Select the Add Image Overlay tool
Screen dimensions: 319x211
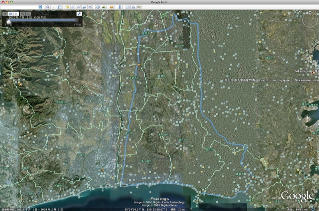coord(85,7)
